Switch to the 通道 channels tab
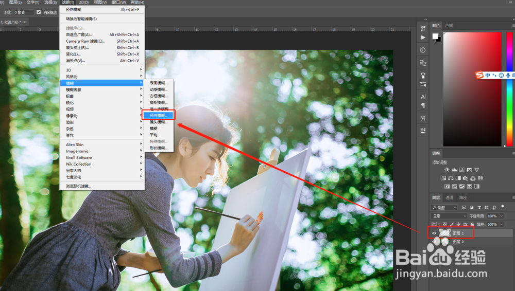Image resolution: width=515 pixels, height=291 pixels. tap(449, 197)
